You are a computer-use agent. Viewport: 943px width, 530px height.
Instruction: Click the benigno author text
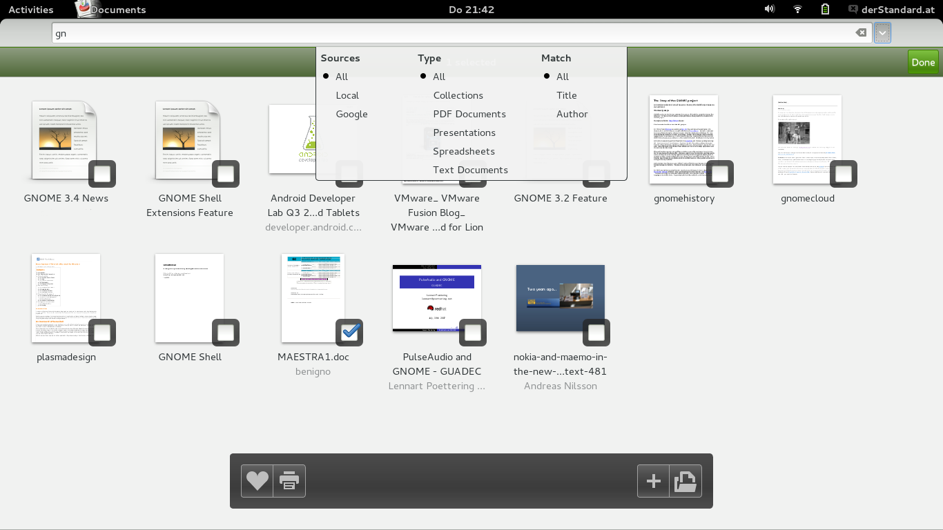point(313,371)
